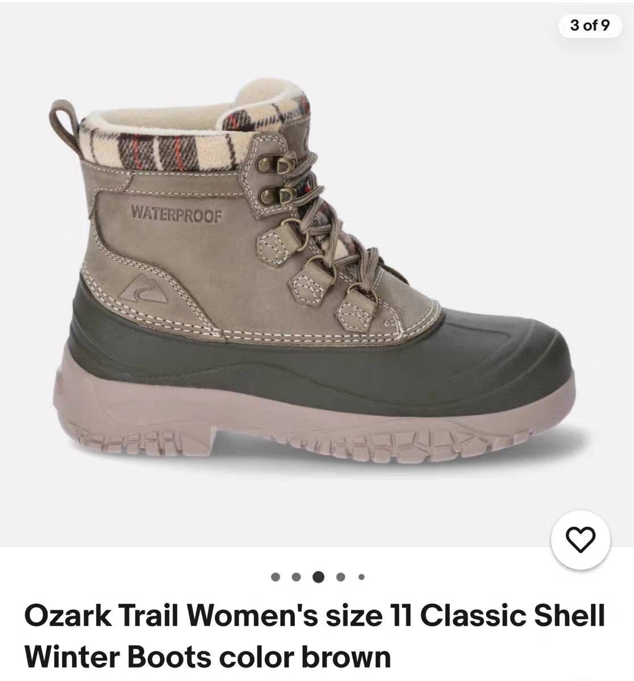Image resolution: width=634 pixels, height=681 pixels.
Task: Tap the Ozark Trail logo on boot
Action: [143, 288]
